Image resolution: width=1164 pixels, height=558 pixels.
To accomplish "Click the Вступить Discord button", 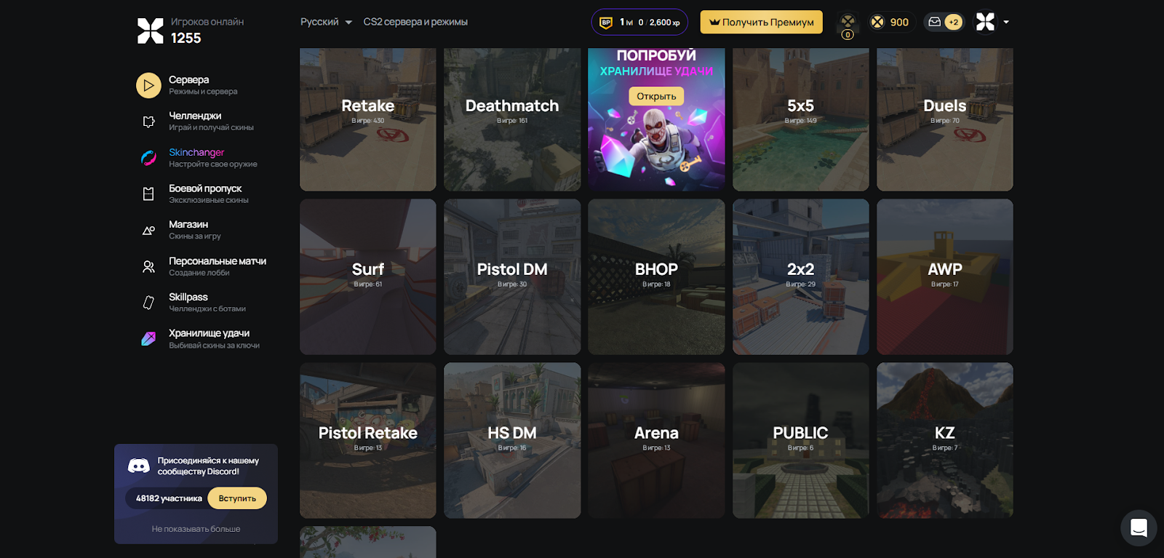I will 237,498.
